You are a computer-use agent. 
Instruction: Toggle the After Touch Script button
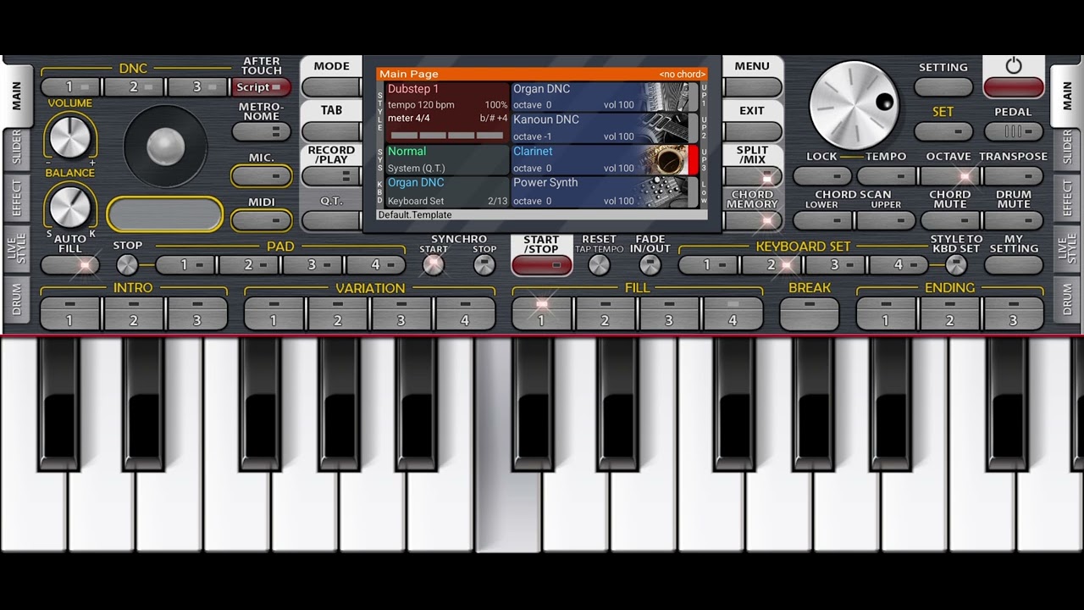[261, 86]
